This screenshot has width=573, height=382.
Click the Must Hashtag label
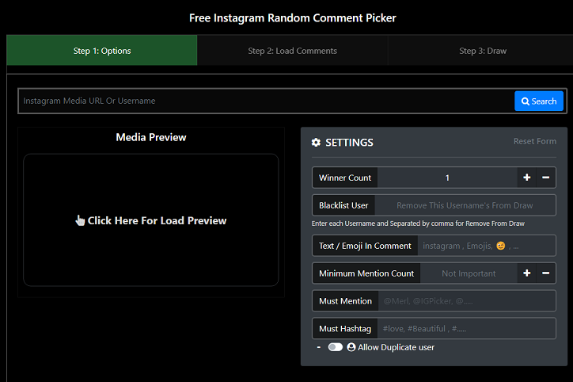(x=345, y=329)
